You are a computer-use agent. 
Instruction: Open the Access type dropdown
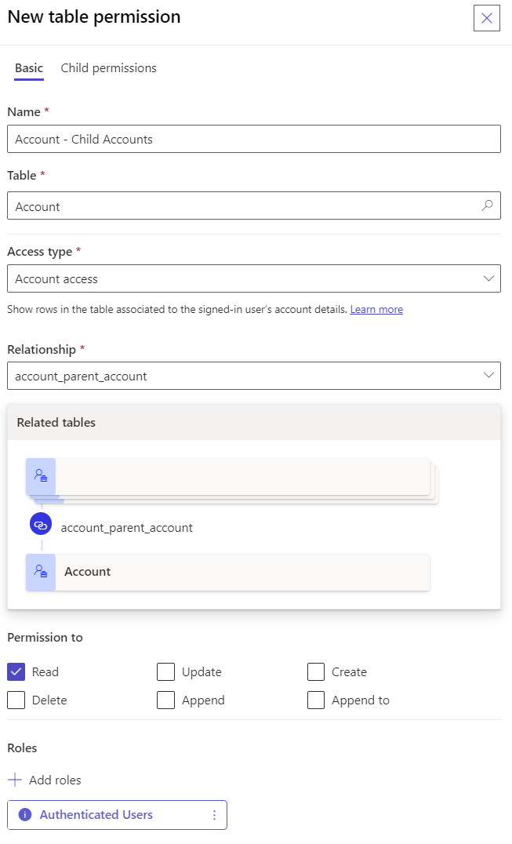coord(255,278)
